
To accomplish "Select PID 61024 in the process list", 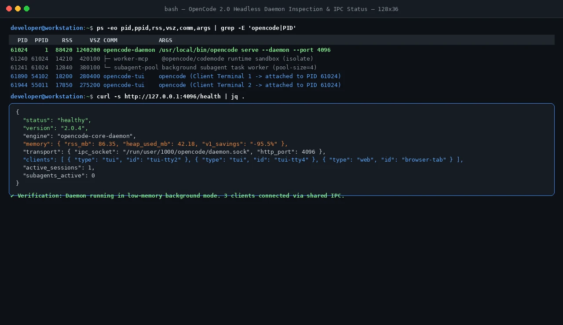I will 19,50.
